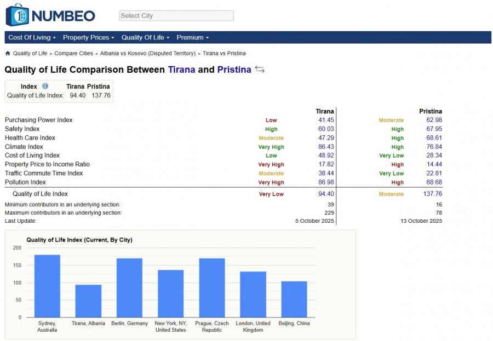Expand the Property Prices menu
This screenshot has height=341, width=493.
point(89,37)
